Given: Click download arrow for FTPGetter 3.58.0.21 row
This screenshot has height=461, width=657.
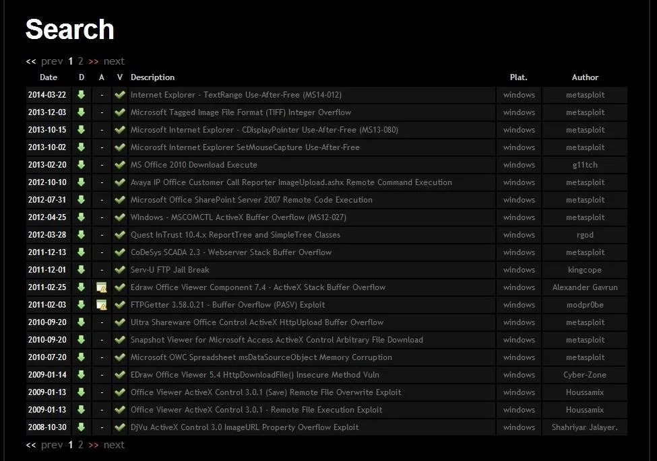Looking at the screenshot, I should [82, 305].
